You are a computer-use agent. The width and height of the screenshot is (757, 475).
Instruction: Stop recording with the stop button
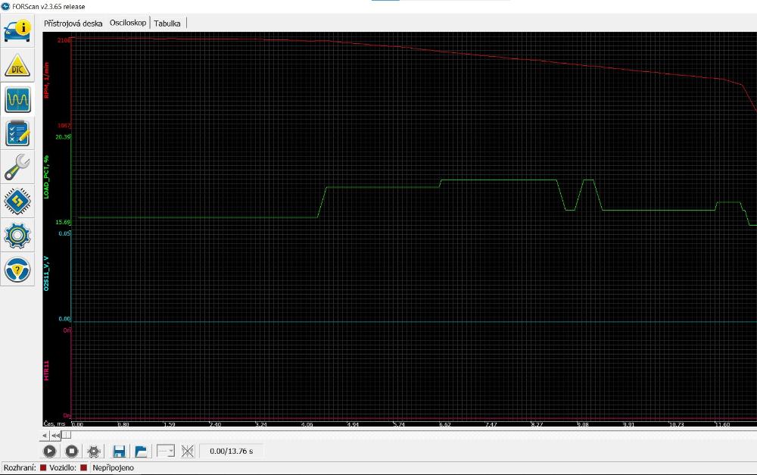point(72,452)
